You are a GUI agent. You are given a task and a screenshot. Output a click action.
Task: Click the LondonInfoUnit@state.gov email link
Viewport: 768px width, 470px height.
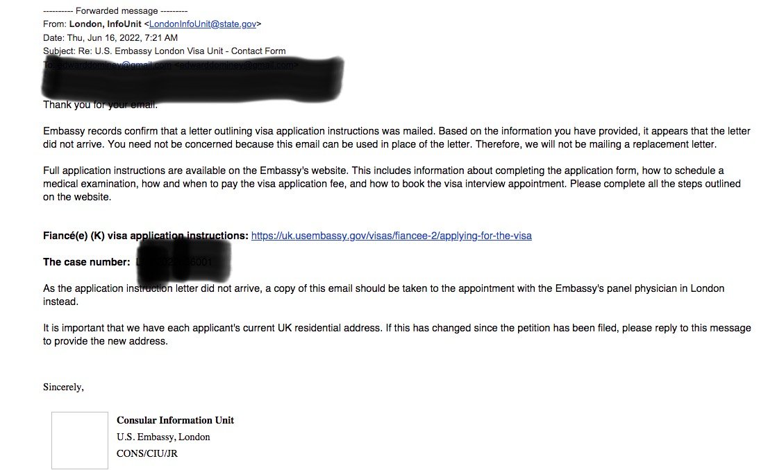click(203, 24)
